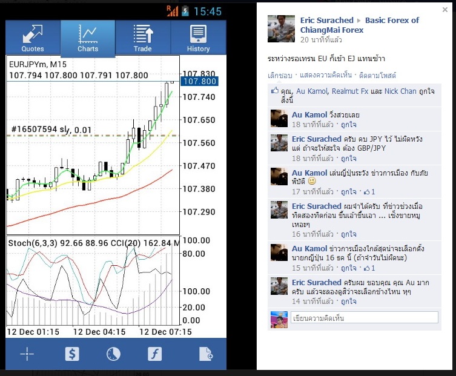The width and height of the screenshot is (456, 376).
Task: Open the Quotes tab
Action: pyautogui.click(x=33, y=38)
